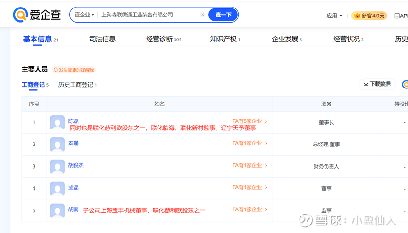Clear the search box with the X icon
Screen dimensions: 408x233
(203, 15)
